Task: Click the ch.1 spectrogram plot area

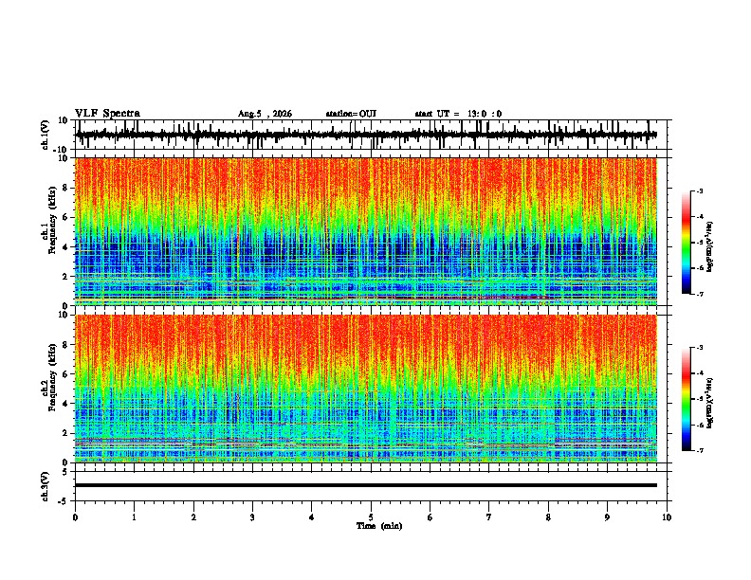Action: 366,231
